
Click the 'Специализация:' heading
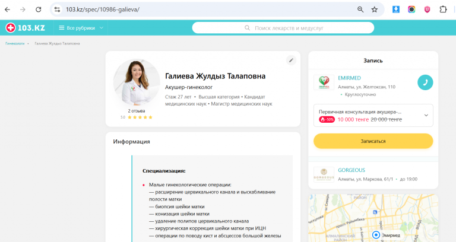pyautogui.click(x=164, y=171)
